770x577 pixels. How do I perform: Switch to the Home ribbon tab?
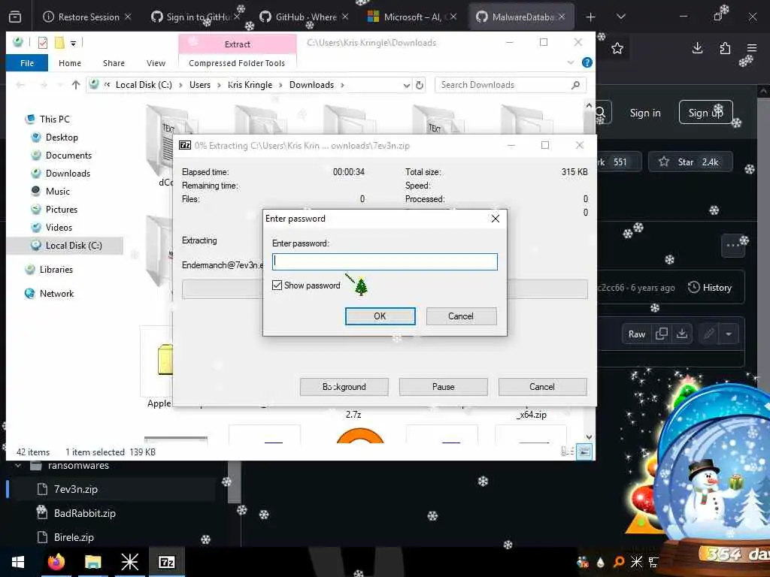click(70, 63)
